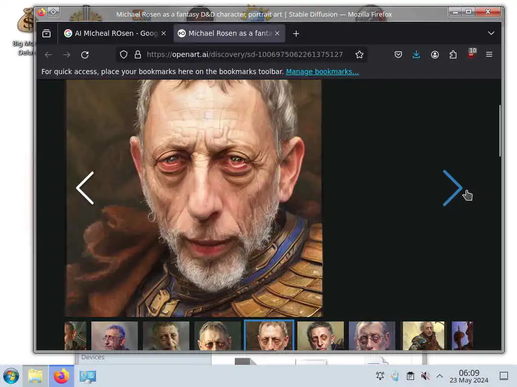Close the Michael Rosen openart tab
Image resolution: width=517 pixels, height=387 pixels.
(x=277, y=33)
